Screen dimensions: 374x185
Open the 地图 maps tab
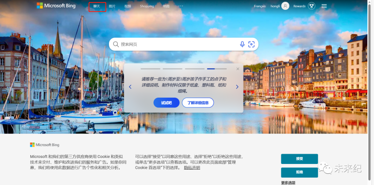(x=166, y=6)
